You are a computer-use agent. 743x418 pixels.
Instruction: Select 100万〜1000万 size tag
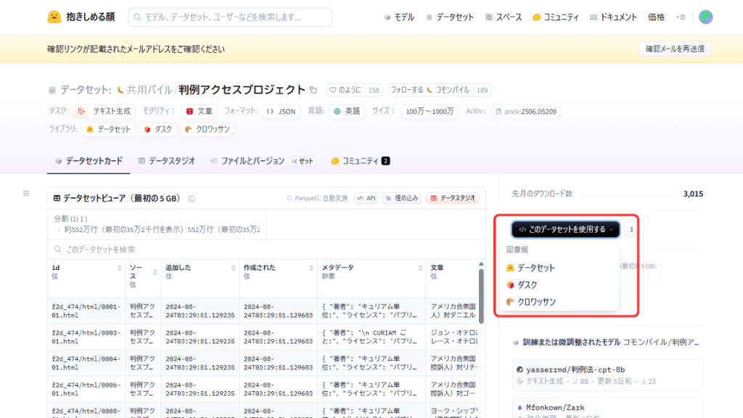point(430,111)
